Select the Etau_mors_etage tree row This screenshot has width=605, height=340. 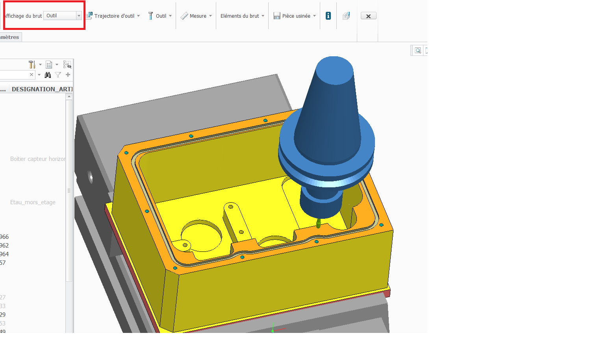33,202
